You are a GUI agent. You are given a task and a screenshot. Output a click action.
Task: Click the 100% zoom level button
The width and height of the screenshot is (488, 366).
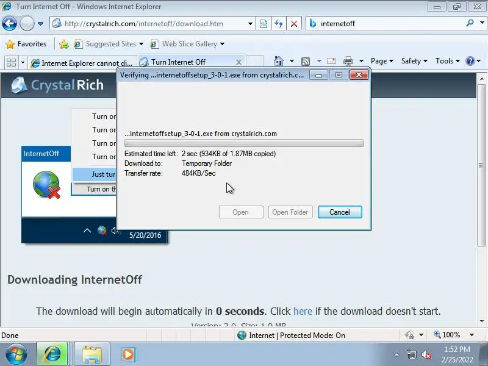[x=447, y=335]
